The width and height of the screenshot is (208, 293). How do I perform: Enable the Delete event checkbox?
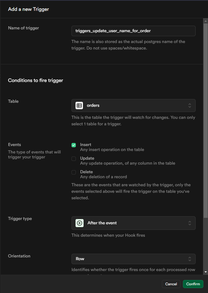click(x=74, y=172)
